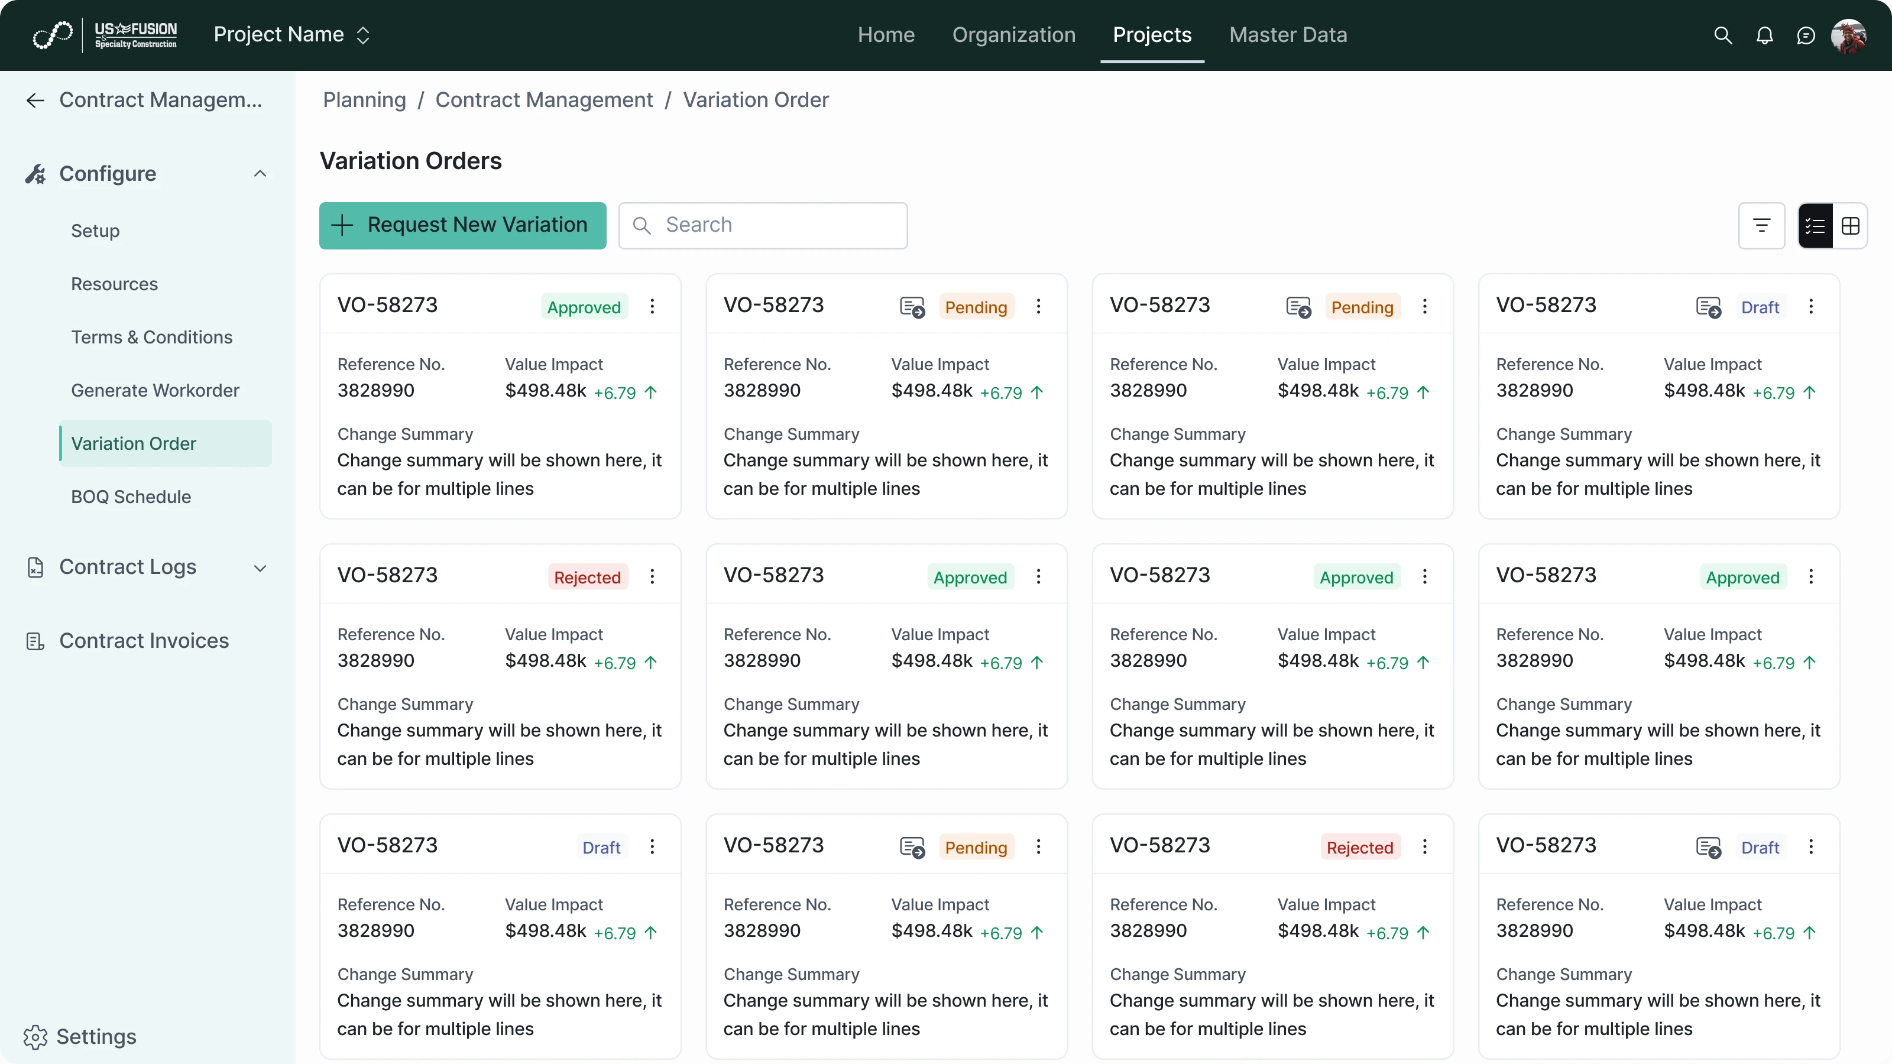This screenshot has height=1064, width=1892.
Task: Go to the Master Data tab
Action: point(1288,35)
